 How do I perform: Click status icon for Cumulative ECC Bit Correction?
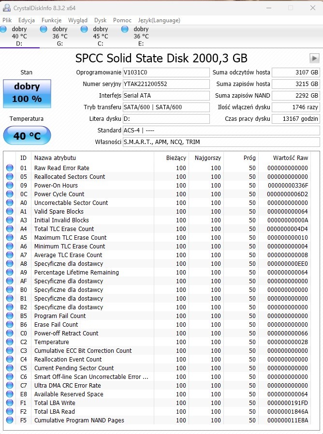(10, 350)
